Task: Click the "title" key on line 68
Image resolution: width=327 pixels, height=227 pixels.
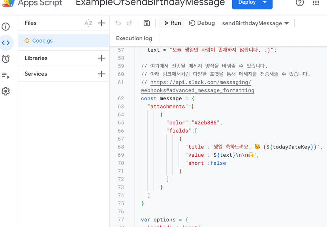Action: point(196,147)
